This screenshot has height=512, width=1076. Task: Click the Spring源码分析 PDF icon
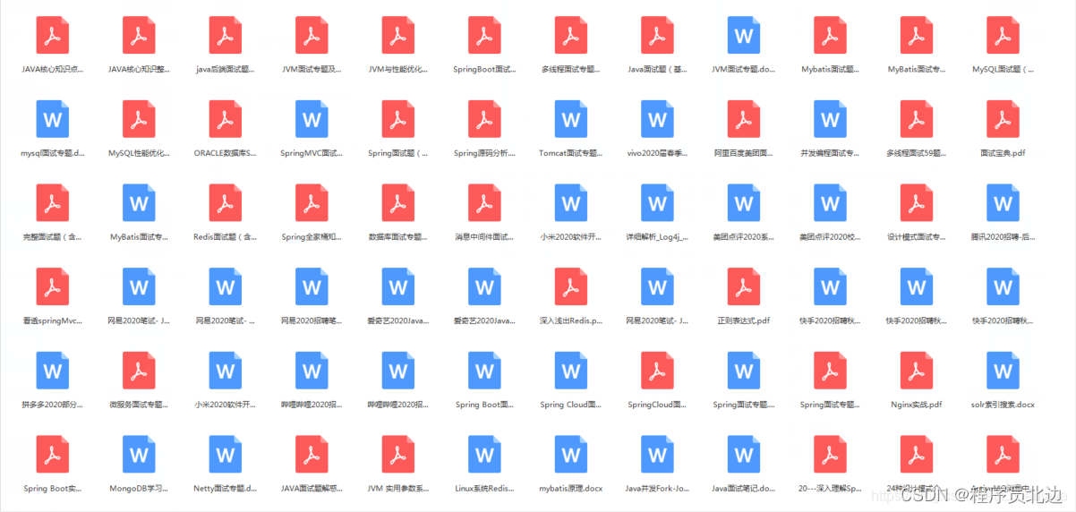point(485,119)
